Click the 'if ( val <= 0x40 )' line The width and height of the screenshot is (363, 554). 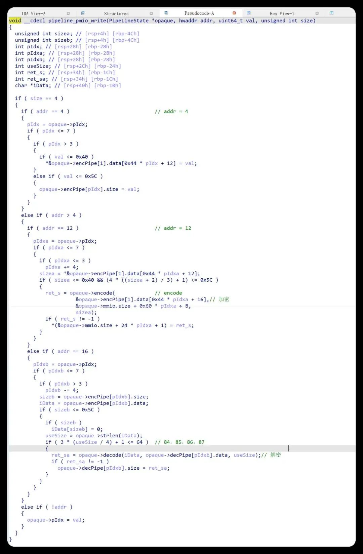point(67,157)
